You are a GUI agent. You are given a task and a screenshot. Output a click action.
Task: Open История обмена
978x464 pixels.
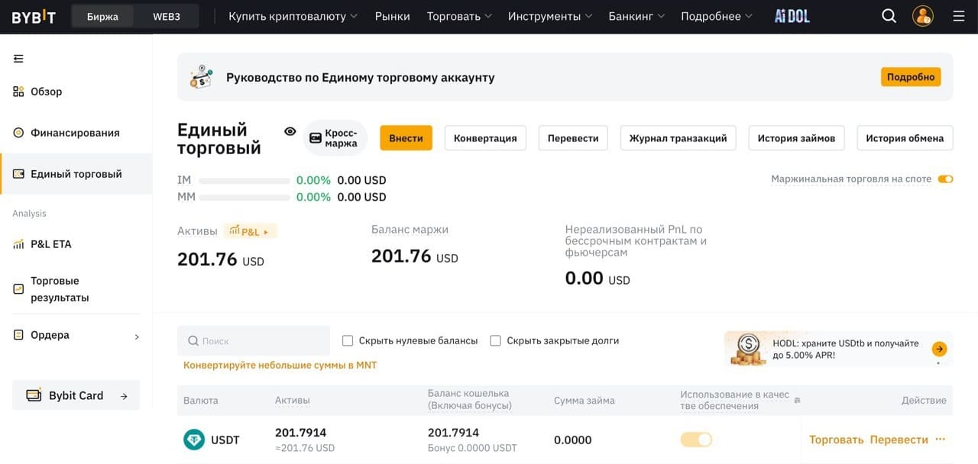pos(905,138)
